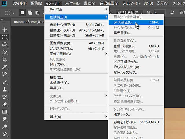Viewport: 185px width, 139px height.
Task: Choose New Selection mode in options bar
Action: (23, 13)
